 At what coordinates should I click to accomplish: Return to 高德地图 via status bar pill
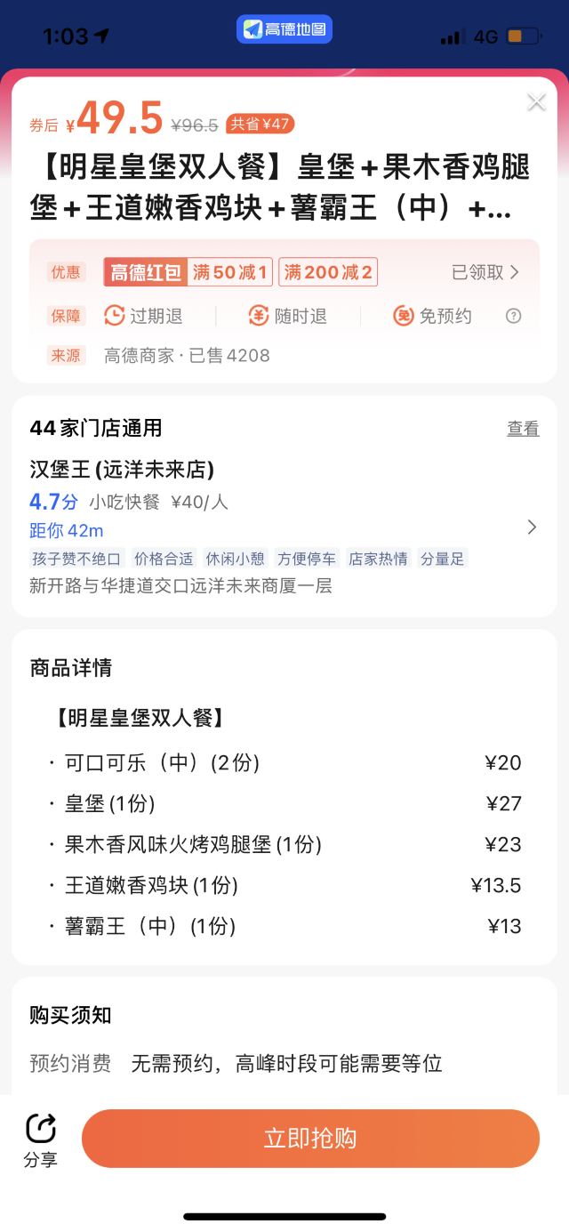(284, 29)
